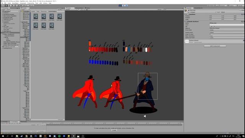Open the Edit menu
This screenshot has height=138, width=245.
point(5,3)
